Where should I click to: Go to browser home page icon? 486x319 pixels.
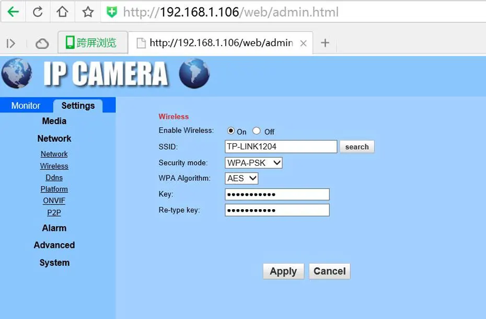(62, 12)
